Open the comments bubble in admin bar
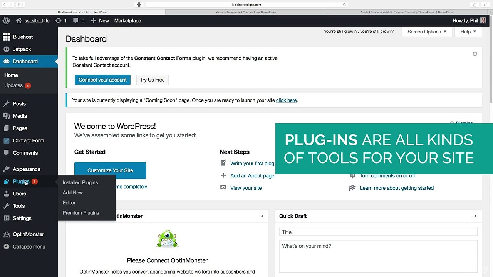This screenshot has height=277, width=493. point(75,20)
